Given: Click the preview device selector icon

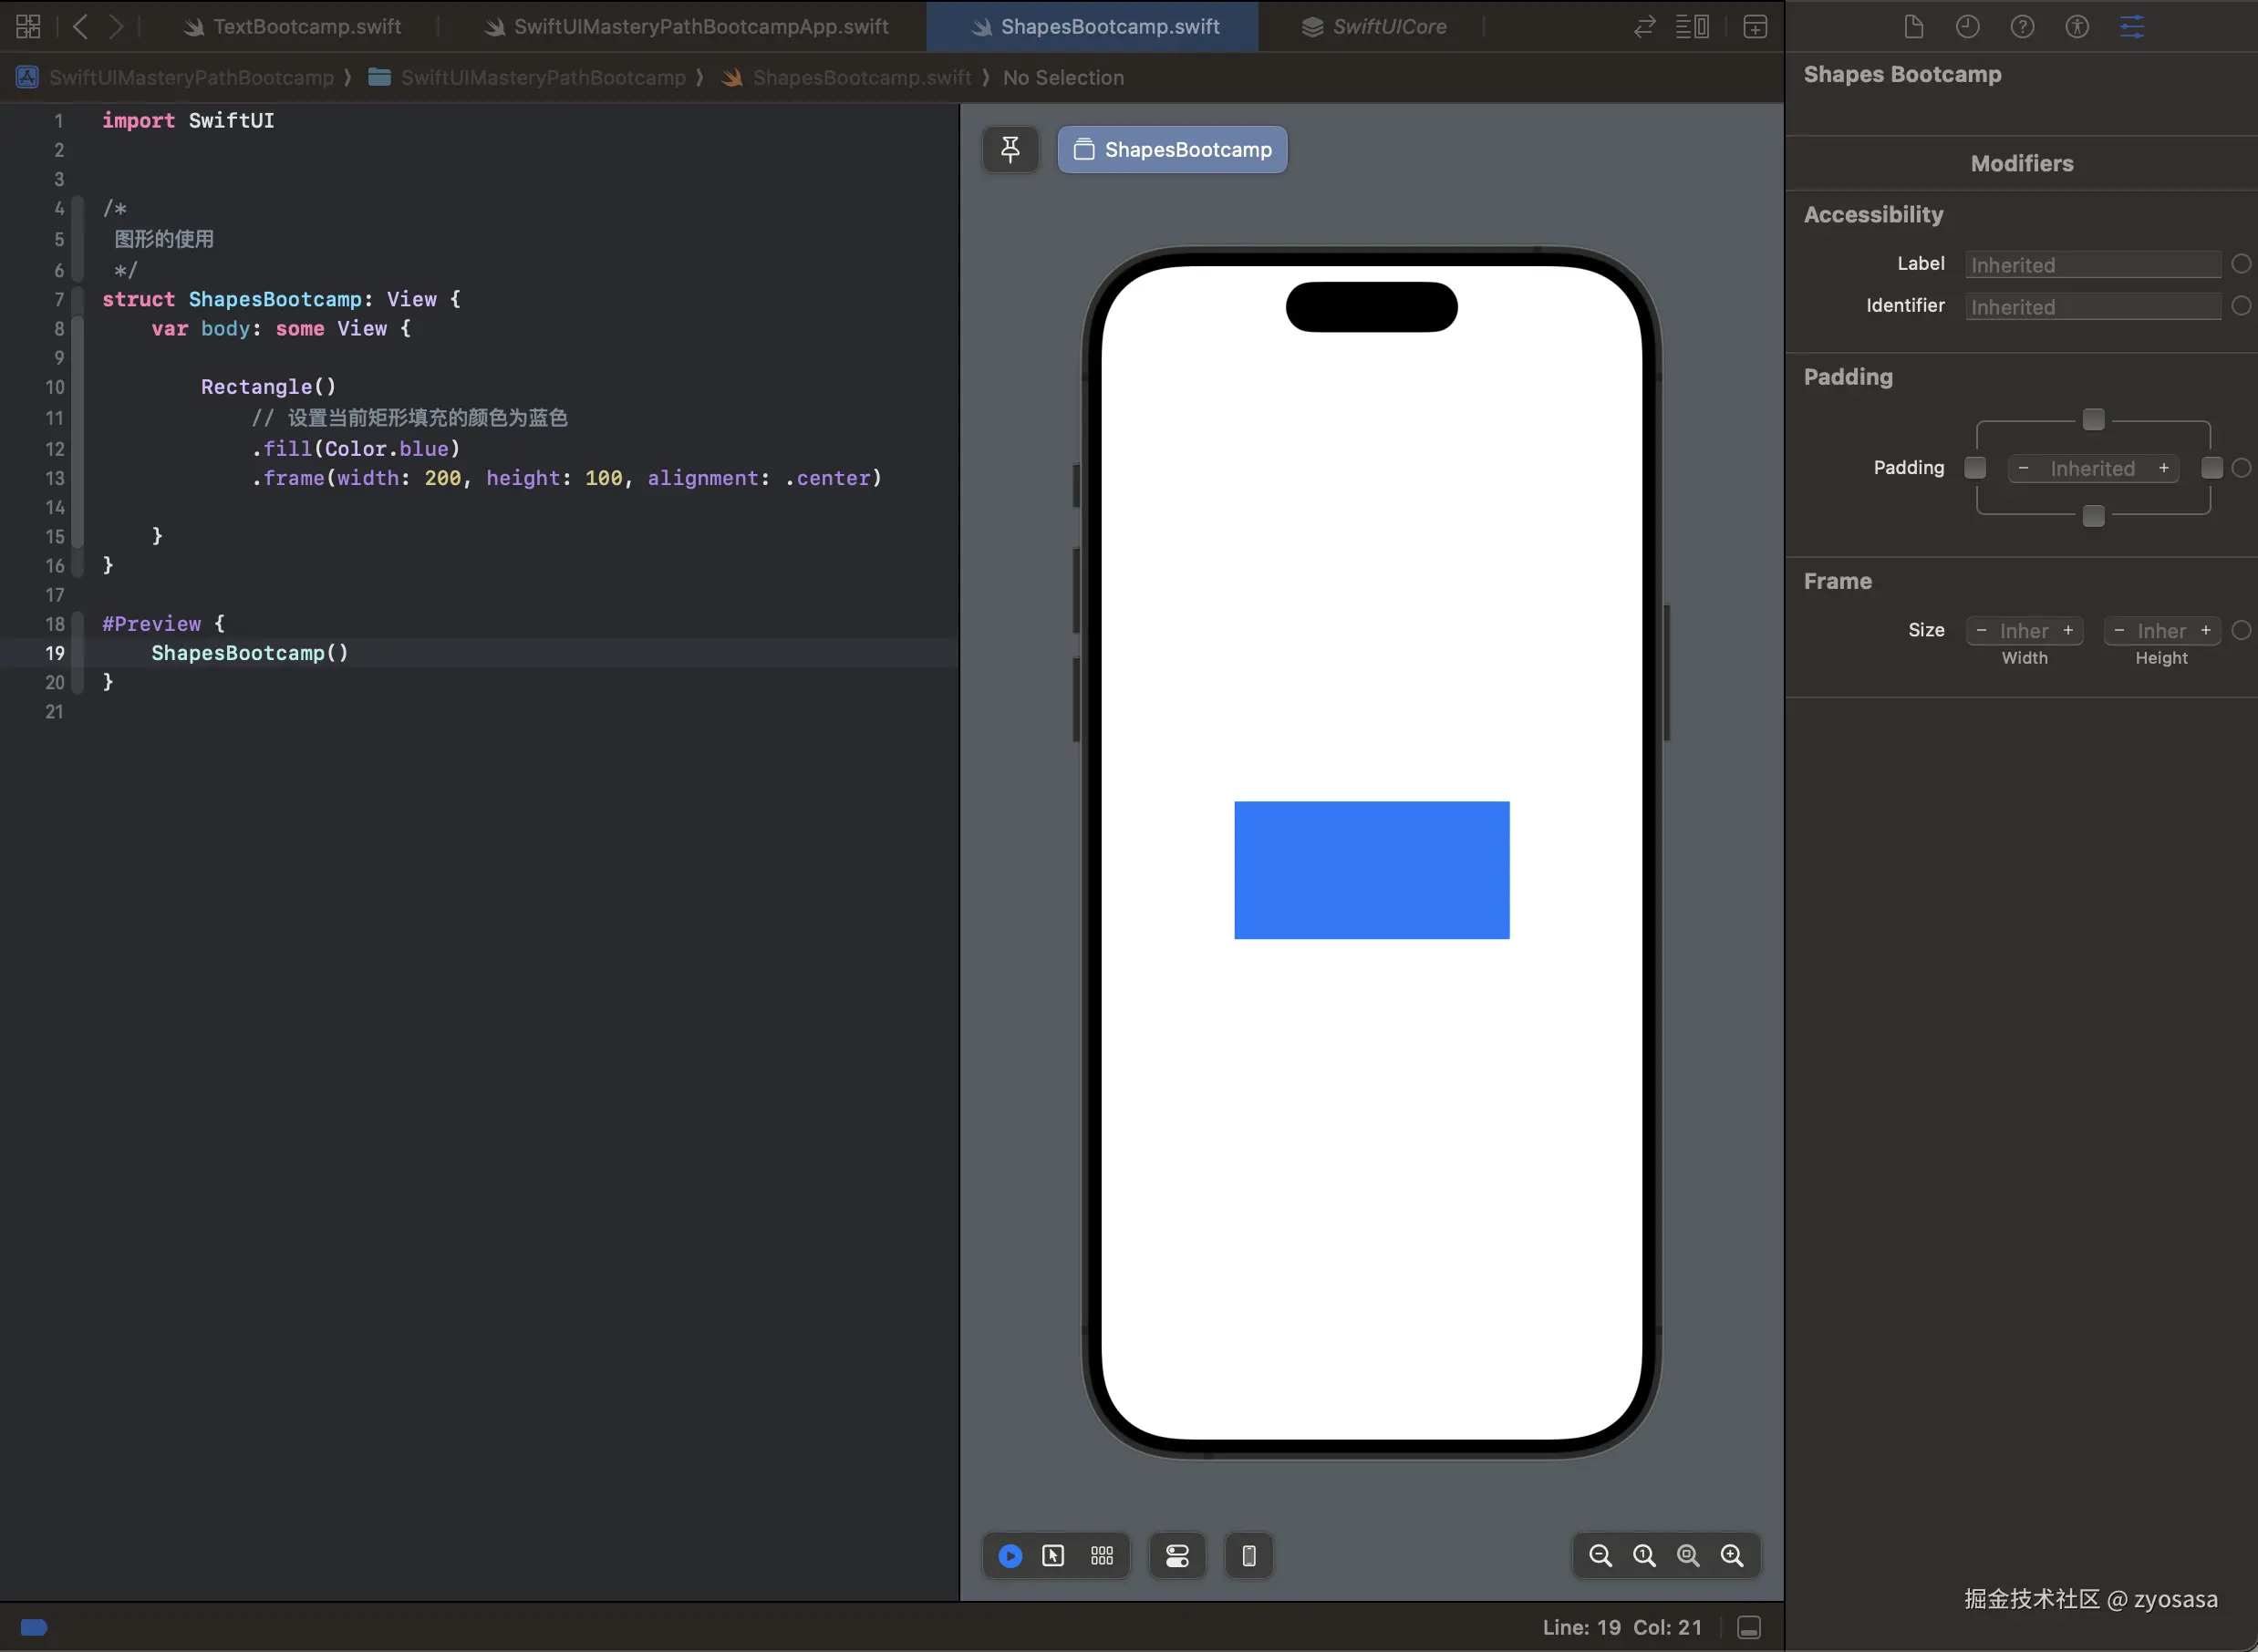Looking at the screenshot, I should click(1249, 1555).
